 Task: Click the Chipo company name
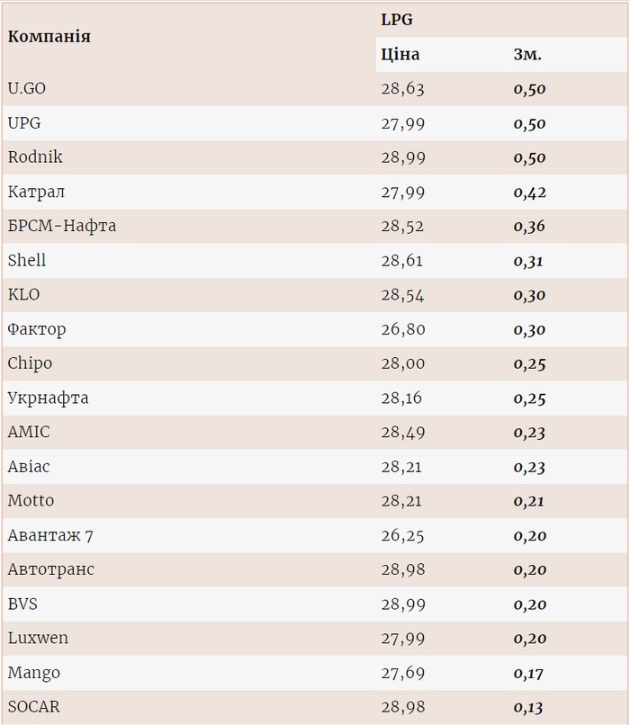coord(30,363)
